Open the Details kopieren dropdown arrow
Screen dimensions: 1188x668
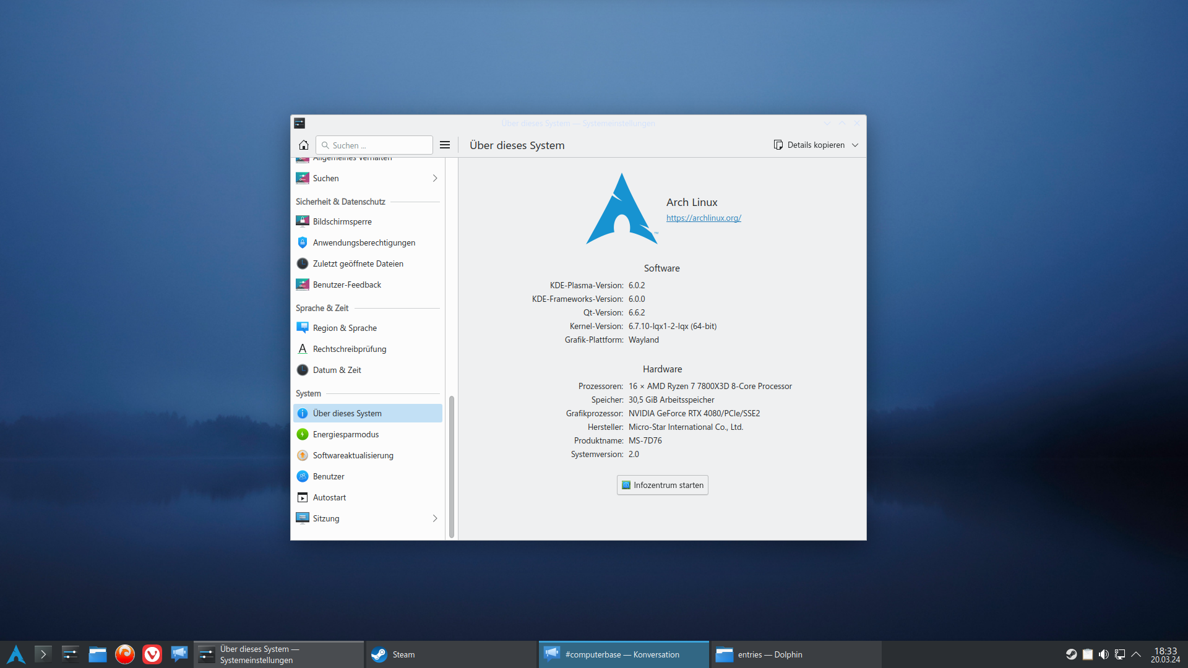click(x=855, y=144)
